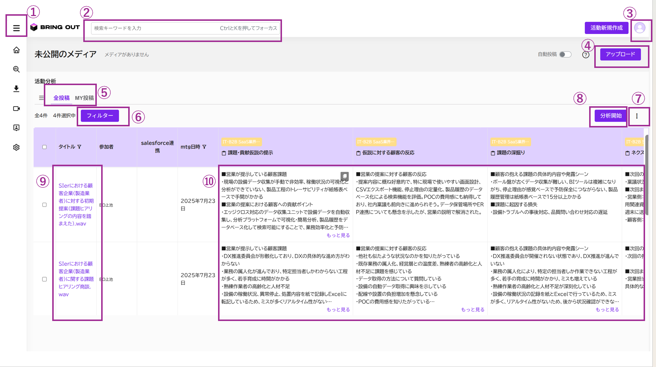
Task: Open the hamburger menu beside BRING OUT logo
Action: point(16,28)
